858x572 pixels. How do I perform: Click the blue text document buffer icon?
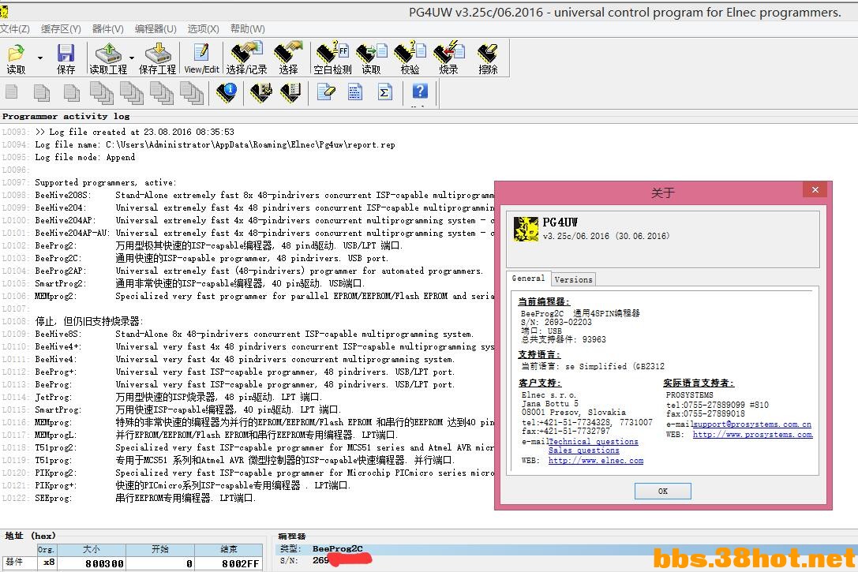[355, 92]
